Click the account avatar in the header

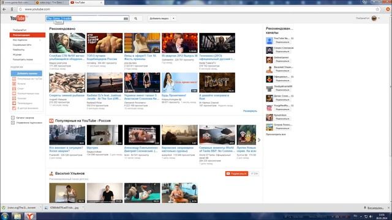(x=374, y=18)
